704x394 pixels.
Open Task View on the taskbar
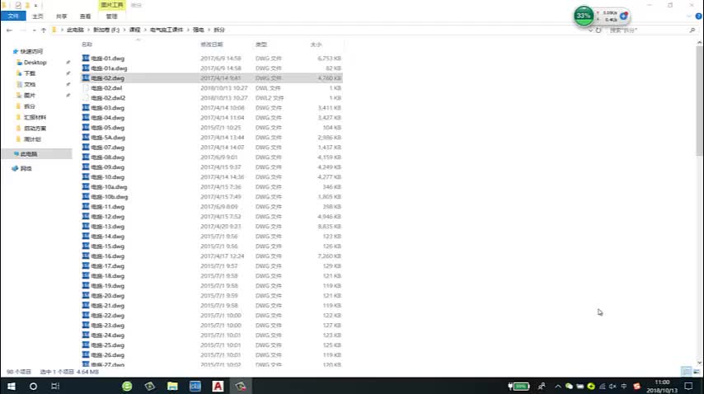click(55, 386)
